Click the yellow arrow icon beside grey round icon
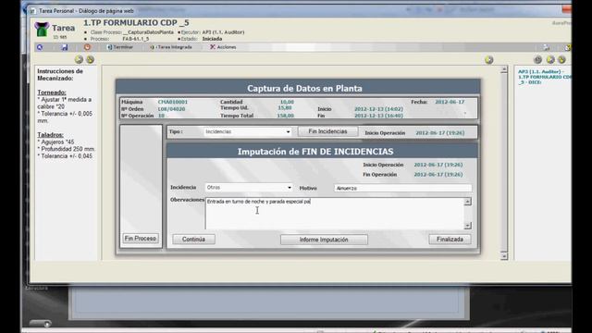Viewport: 592px width, 333px height. point(550,59)
